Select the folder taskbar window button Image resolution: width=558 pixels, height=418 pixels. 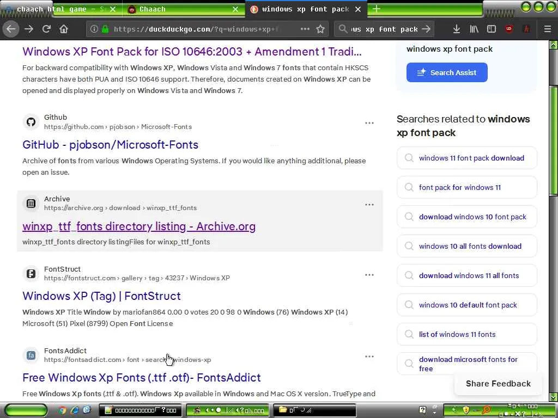pyautogui.click(x=314, y=410)
